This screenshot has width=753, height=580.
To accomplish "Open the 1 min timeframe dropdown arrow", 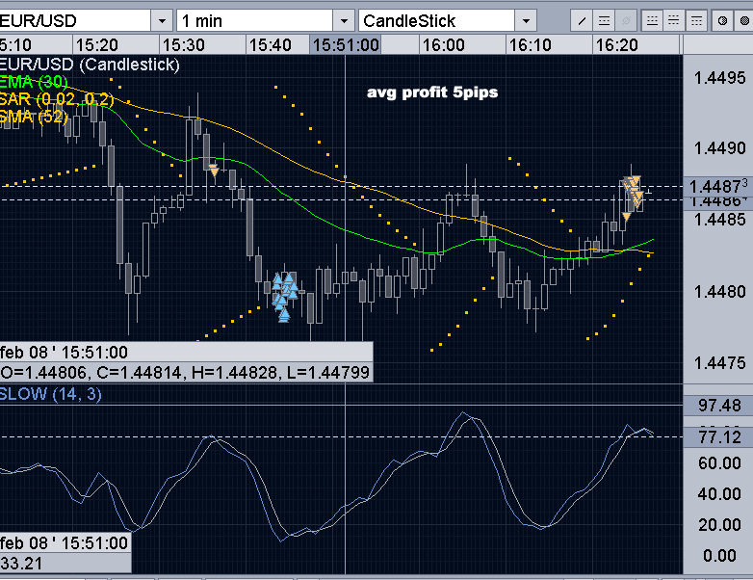I will point(344,21).
